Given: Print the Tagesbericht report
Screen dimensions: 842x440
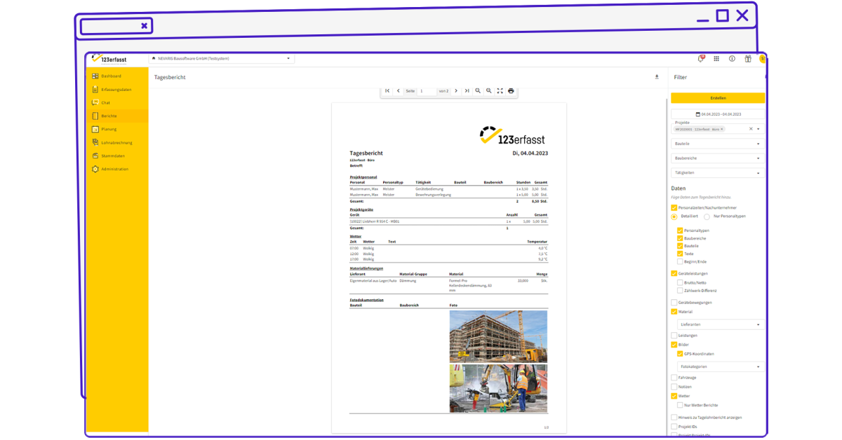Looking at the screenshot, I should [511, 91].
